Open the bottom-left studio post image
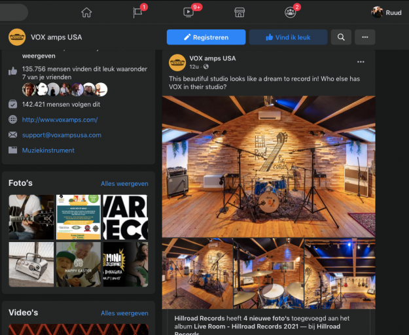This screenshot has height=335, width=409. point(197,273)
